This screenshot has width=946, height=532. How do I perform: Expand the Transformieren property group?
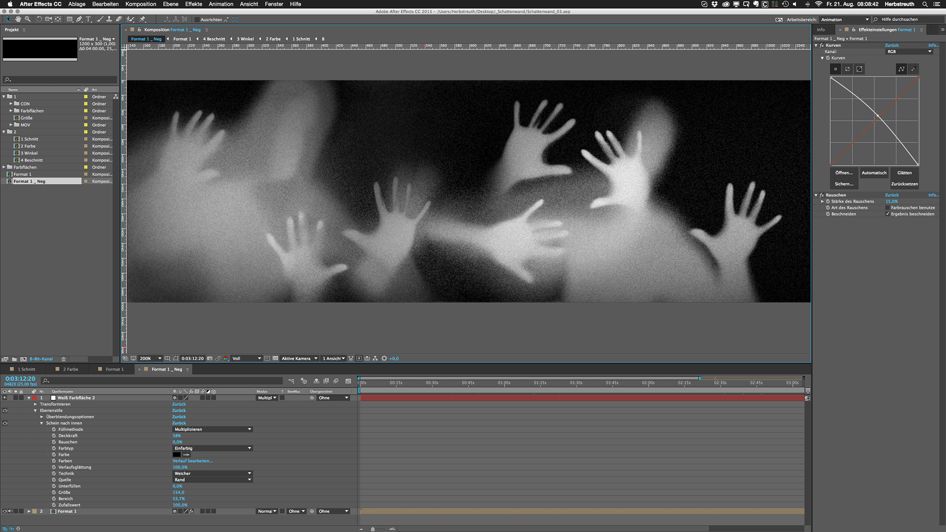click(x=35, y=404)
